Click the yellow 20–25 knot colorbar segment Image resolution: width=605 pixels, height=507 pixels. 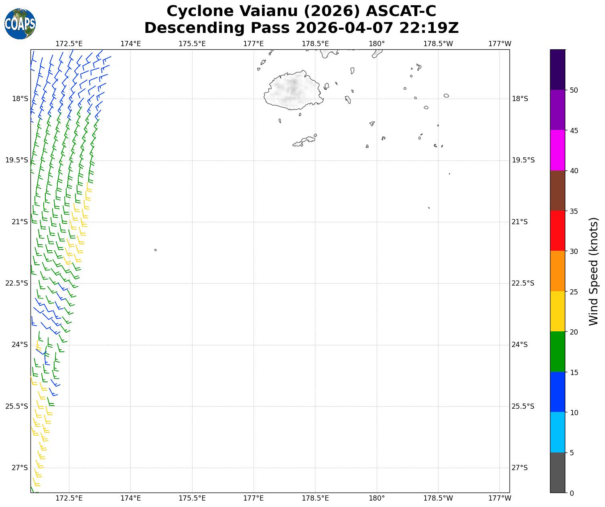coord(557,311)
